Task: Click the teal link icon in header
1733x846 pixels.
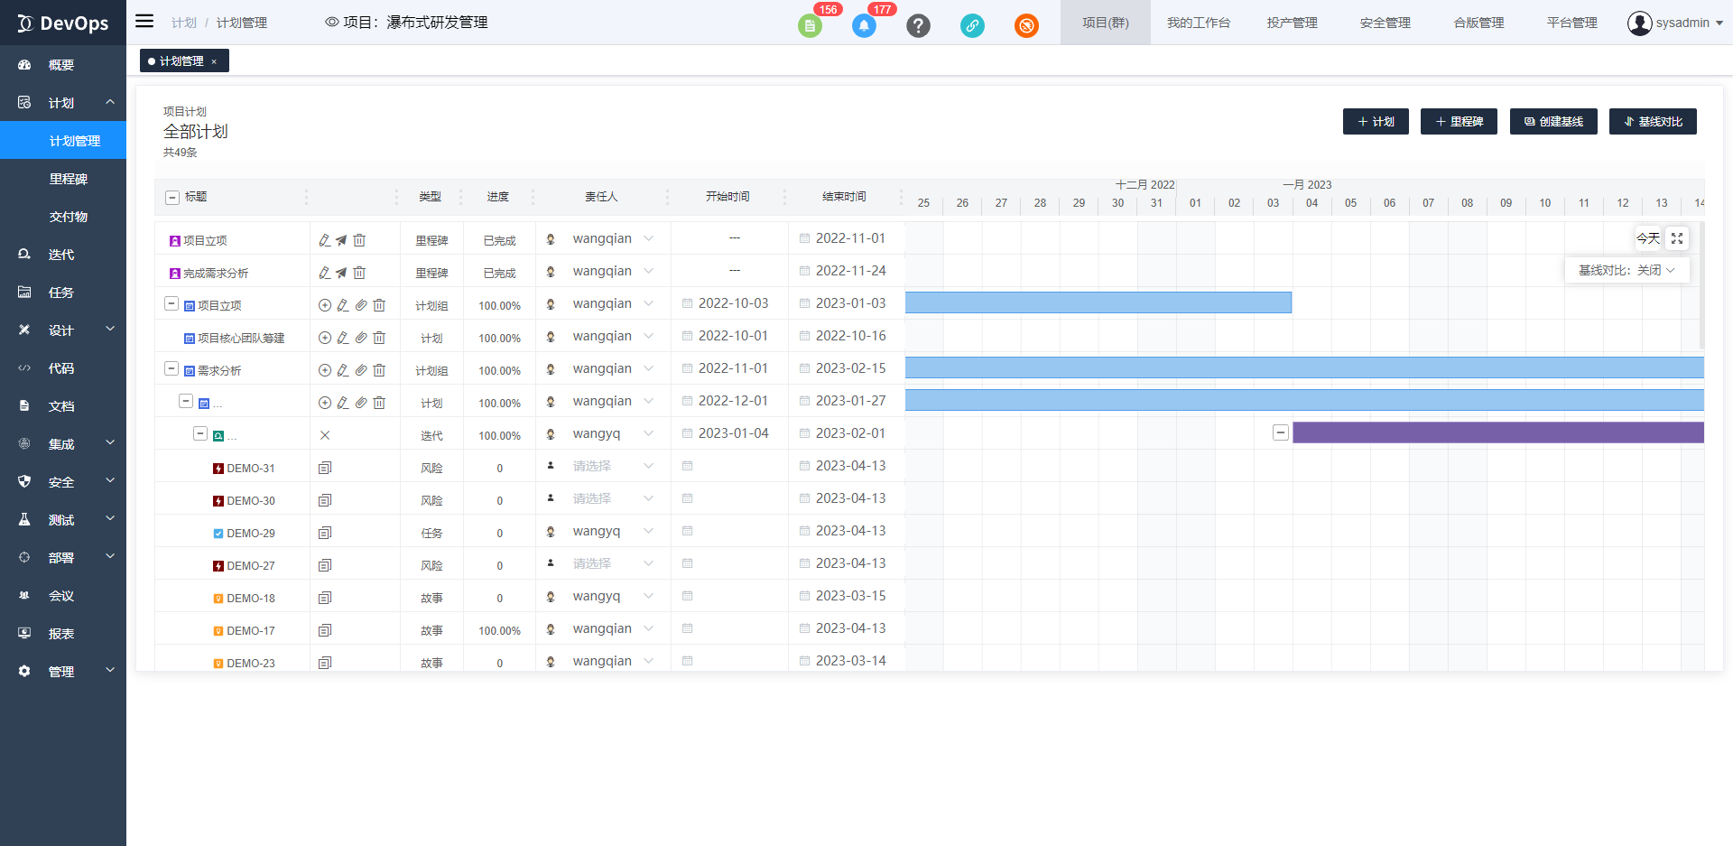Action: click(972, 25)
